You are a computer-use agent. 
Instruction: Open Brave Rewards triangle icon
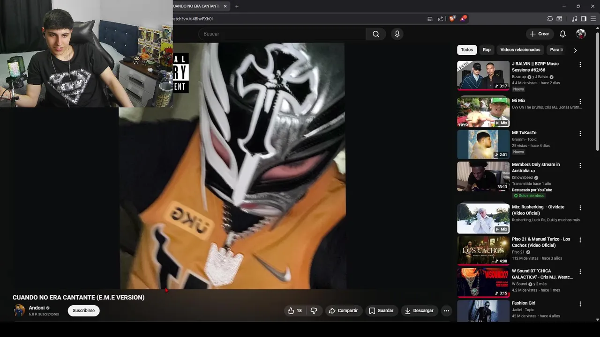[x=463, y=19]
